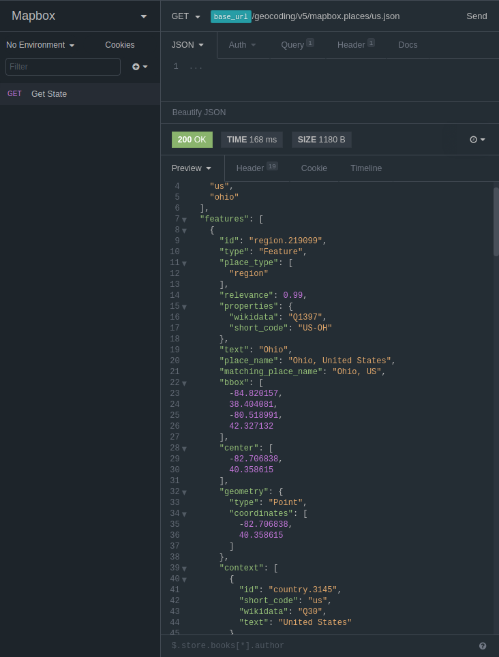Collapse the "place_type" array
The image size is (499, 657).
tap(184, 263)
